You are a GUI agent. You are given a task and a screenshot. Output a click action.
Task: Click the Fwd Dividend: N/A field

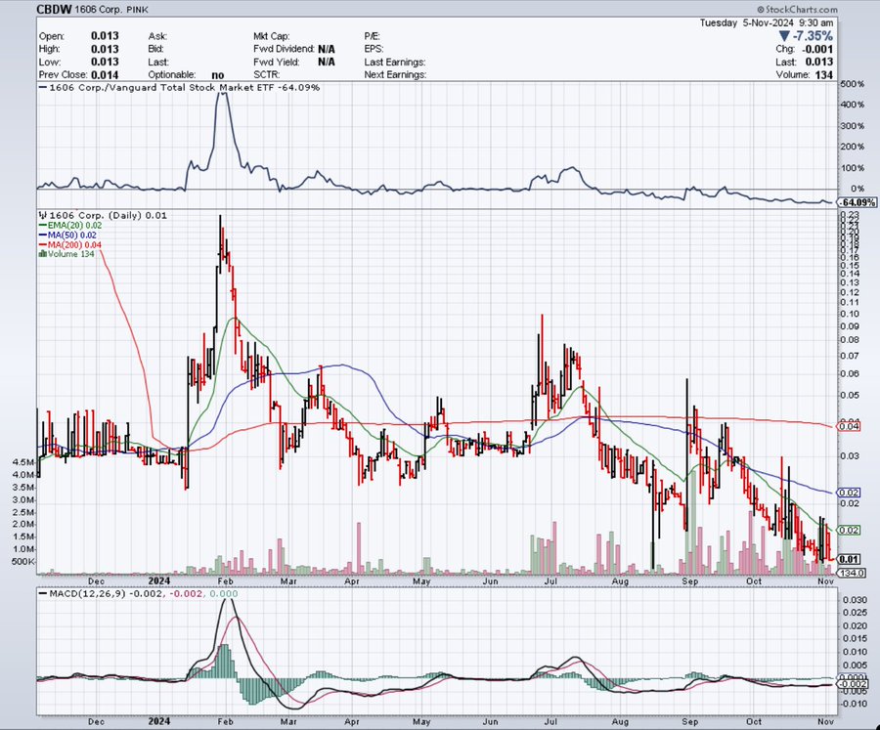coord(294,49)
